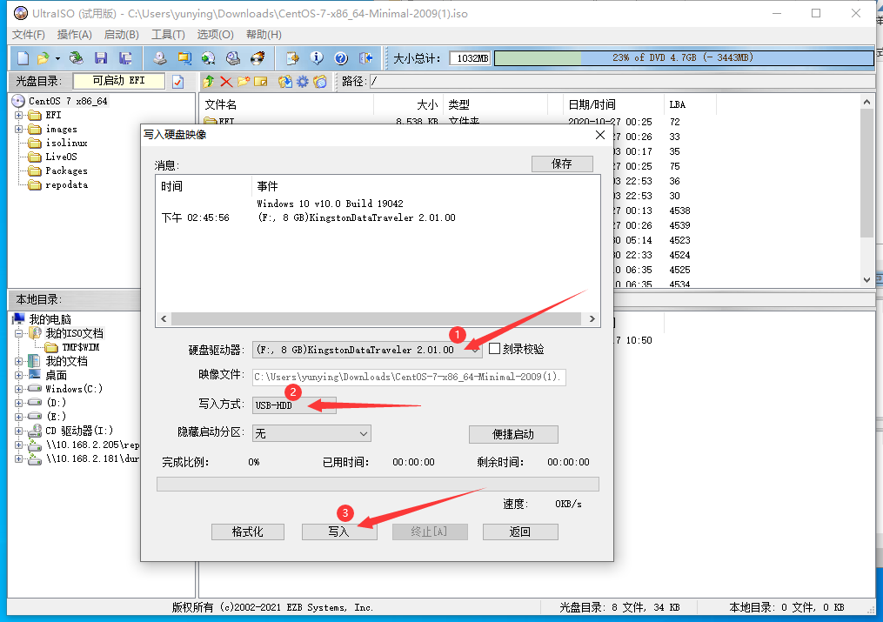Click the 映像文件 path field
Screen dimensions: 883x622
409,377
